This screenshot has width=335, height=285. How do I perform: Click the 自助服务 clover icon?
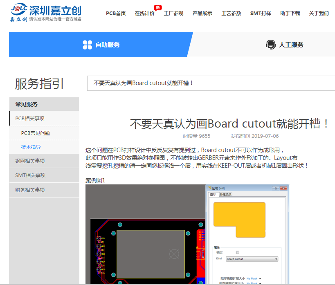point(87,45)
